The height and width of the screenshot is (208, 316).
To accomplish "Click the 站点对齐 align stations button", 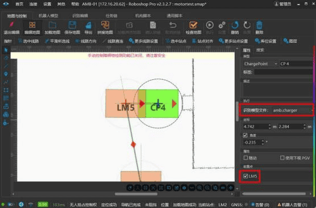I will click(x=202, y=41).
